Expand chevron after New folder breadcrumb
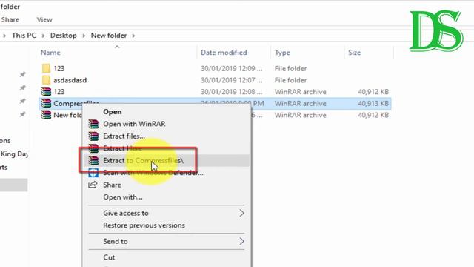This screenshot has height=267, width=474. point(133,36)
